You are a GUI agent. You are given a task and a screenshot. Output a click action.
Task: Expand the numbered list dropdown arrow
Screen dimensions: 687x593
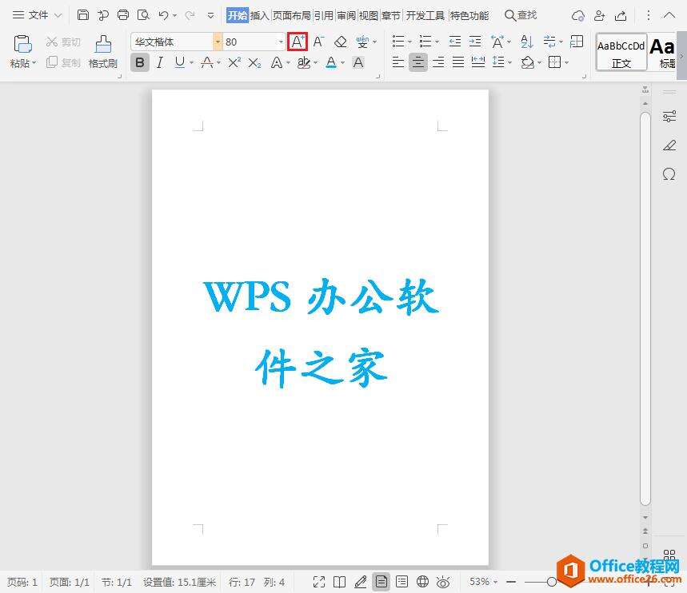(437, 42)
